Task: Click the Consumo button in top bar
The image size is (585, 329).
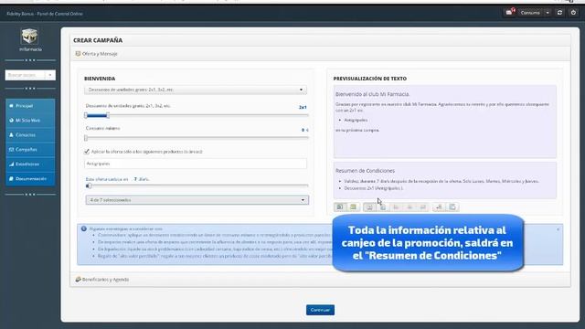Action: [x=530, y=13]
